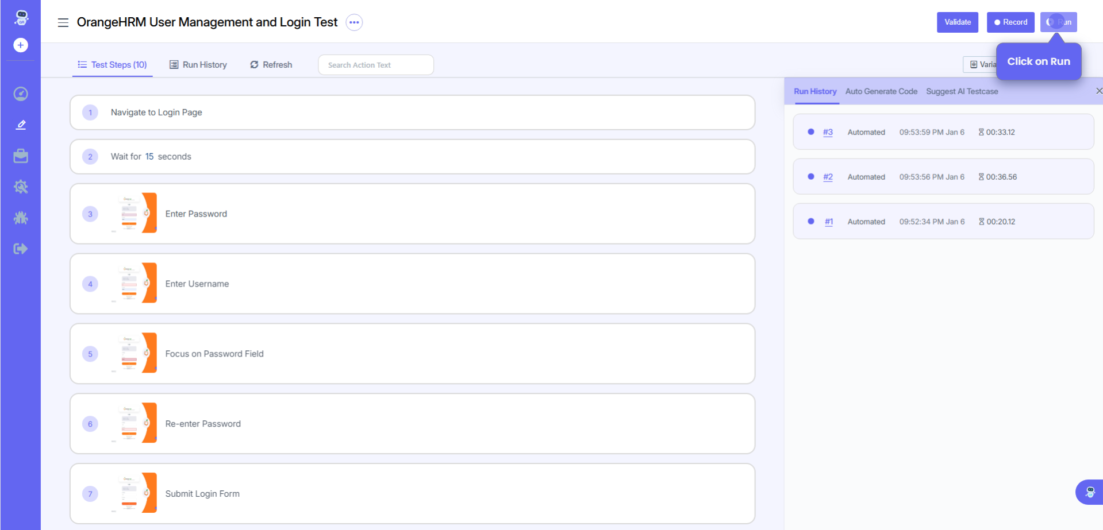The image size is (1103, 530).
Task: Open run #3 link in history
Action: [828, 132]
